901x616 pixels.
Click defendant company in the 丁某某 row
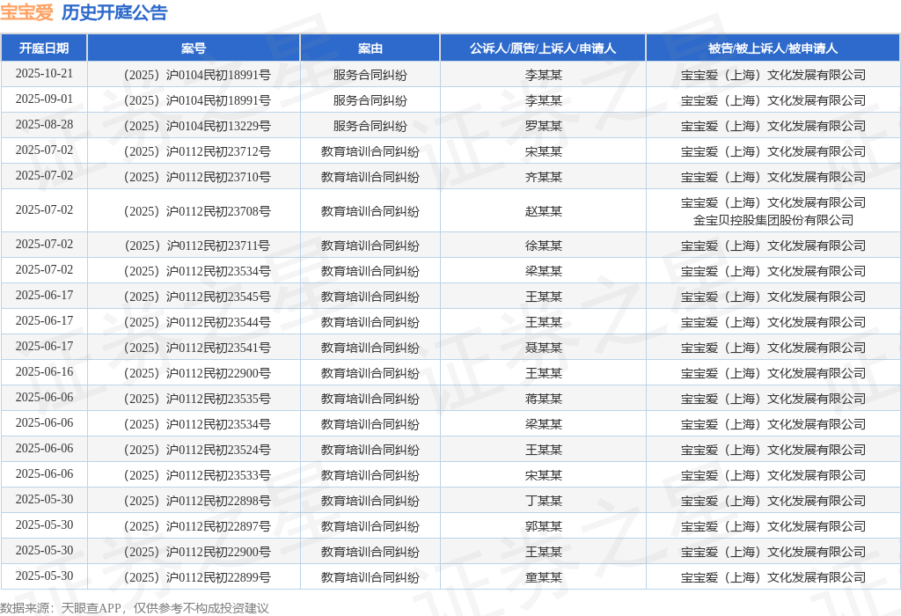point(773,501)
